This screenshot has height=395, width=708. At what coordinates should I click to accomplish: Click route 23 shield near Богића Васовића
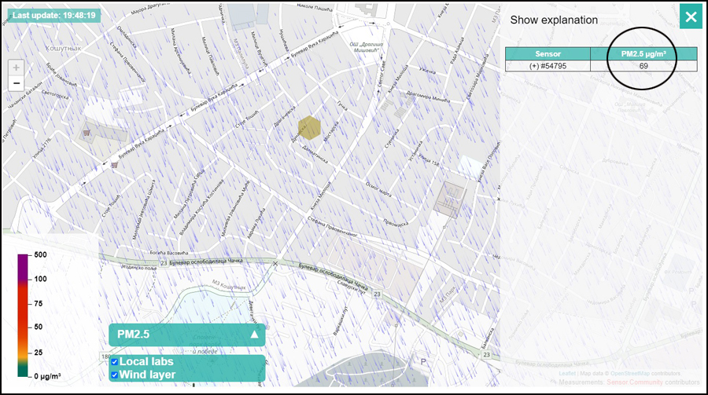point(164,263)
